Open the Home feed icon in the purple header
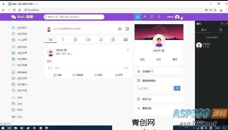 (137, 17)
